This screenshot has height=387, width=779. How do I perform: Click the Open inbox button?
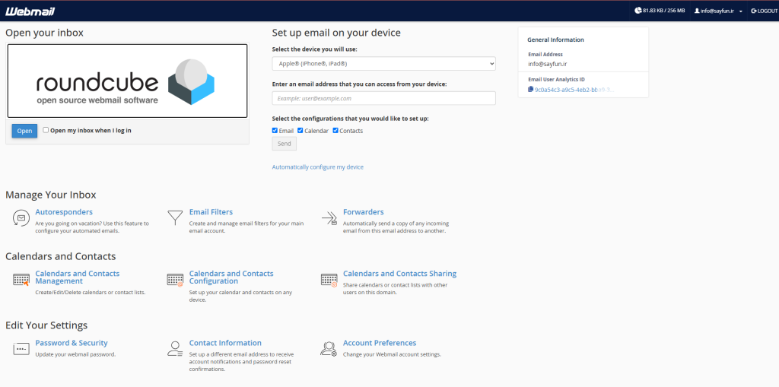pyautogui.click(x=24, y=131)
